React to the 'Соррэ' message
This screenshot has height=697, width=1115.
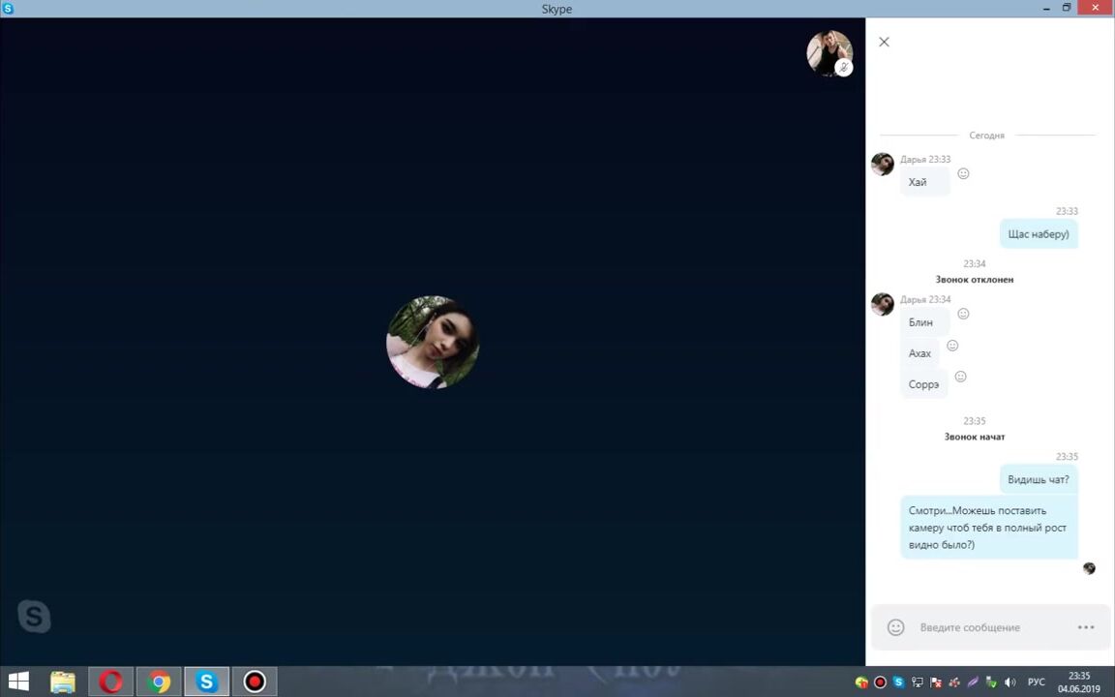tap(960, 377)
